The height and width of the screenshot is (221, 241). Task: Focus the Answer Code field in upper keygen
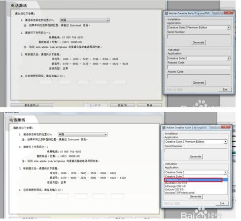click(199, 76)
